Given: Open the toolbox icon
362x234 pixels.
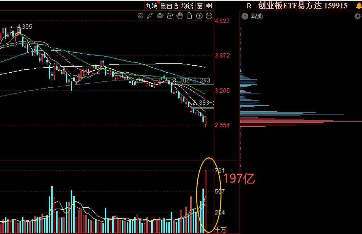Looking at the screenshot, I should (x=170, y=16).
